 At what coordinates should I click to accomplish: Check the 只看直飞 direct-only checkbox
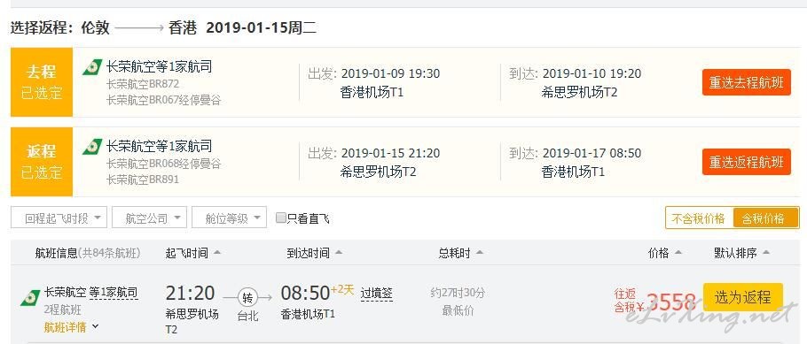(x=281, y=218)
